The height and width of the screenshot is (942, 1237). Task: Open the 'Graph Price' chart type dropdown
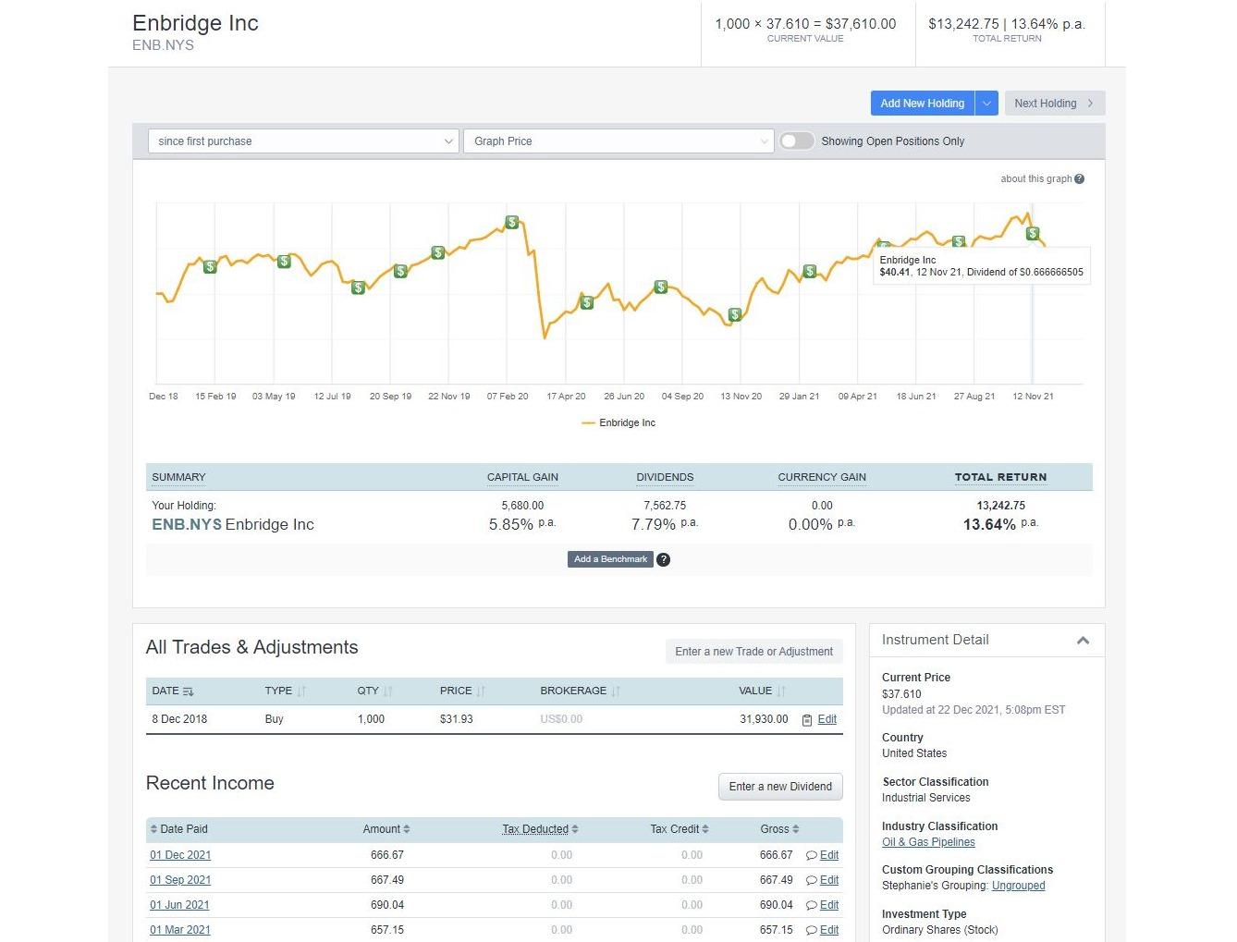[x=618, y=141]
